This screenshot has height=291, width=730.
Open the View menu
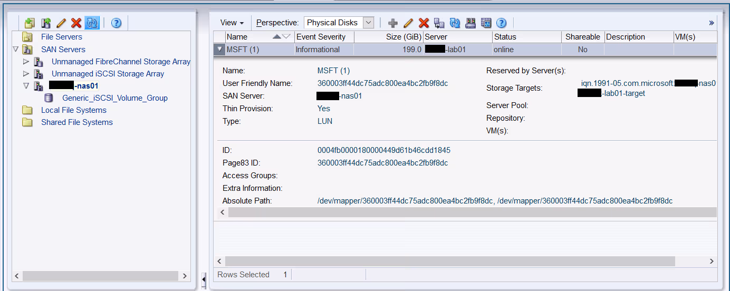(232, 23)
